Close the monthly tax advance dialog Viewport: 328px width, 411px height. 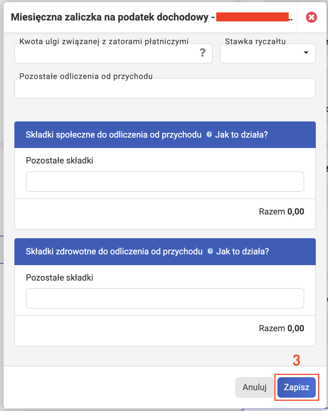[311, 17]
